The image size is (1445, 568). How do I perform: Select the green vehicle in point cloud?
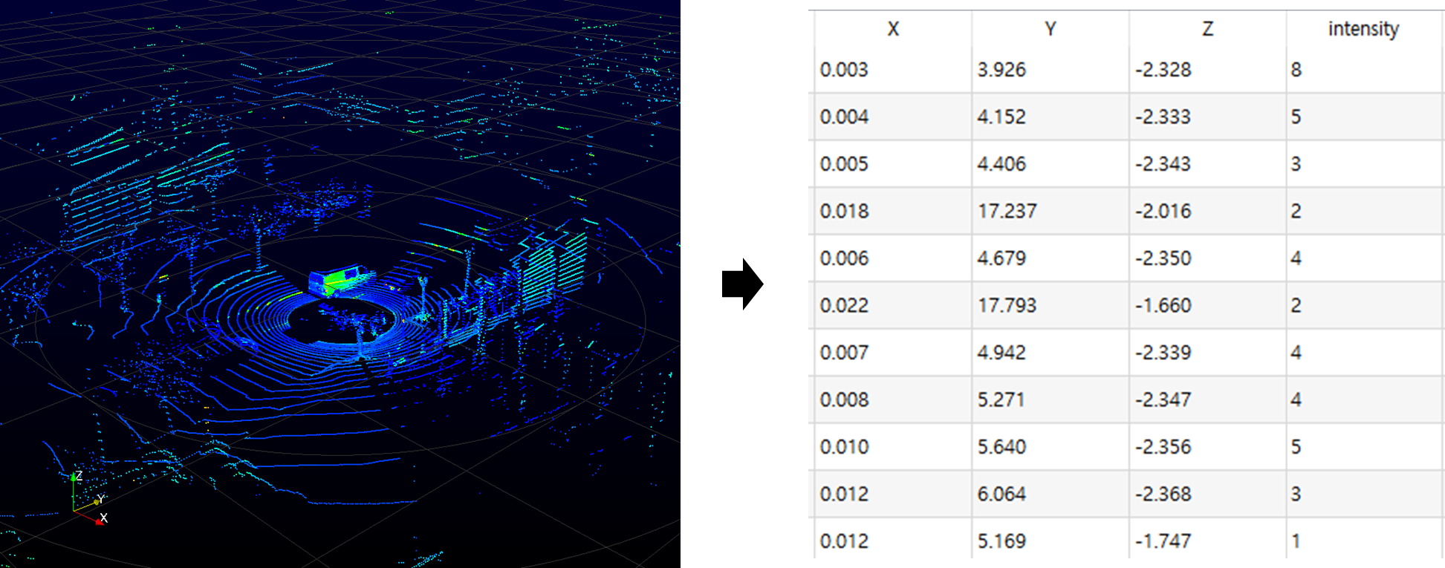pos(339,281)
